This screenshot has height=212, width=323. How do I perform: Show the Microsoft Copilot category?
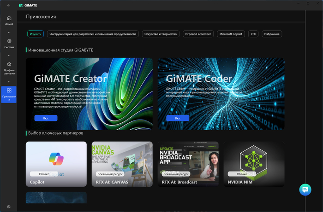[x=231, y=34]
